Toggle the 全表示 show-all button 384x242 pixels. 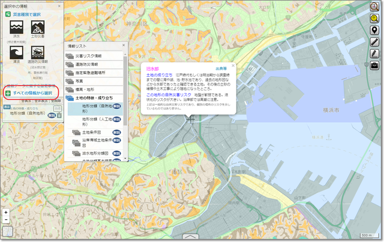[x=27, y=101]
